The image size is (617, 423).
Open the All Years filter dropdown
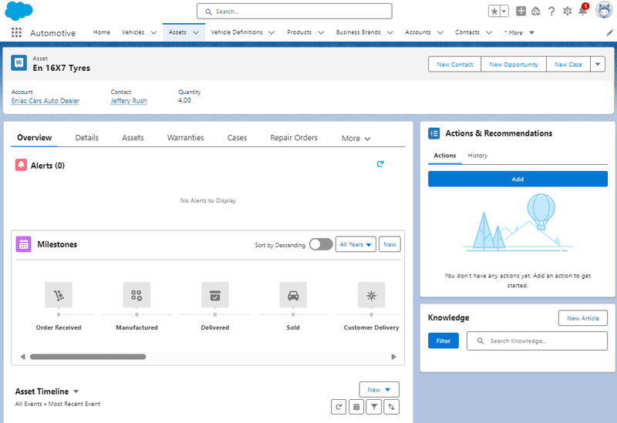(356, 244)
